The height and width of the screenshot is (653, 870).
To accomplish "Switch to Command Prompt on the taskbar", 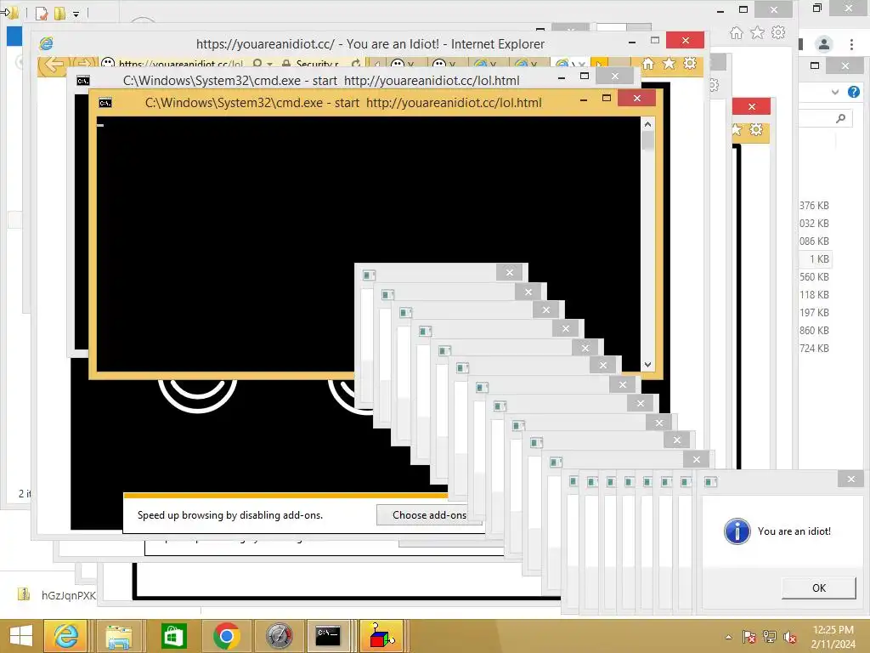I will 328,636.
